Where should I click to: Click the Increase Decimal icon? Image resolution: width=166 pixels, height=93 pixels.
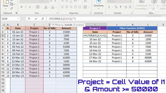click(x=126, y=7)
